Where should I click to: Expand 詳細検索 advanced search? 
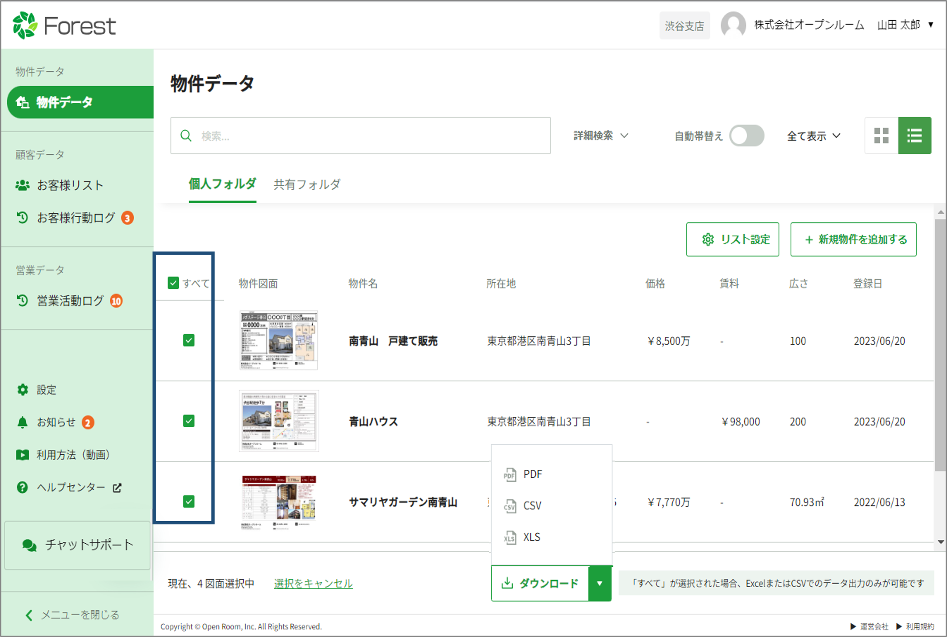600,136
